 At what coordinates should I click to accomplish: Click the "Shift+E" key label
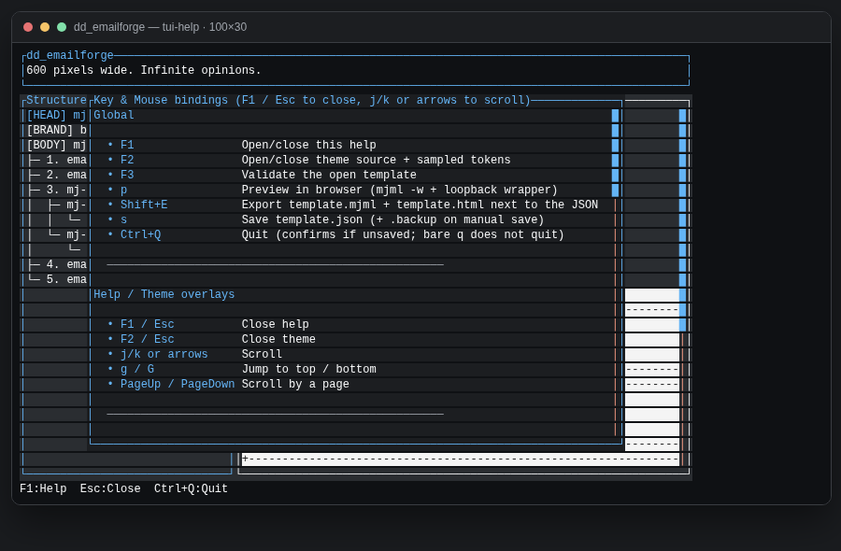pos(144,205)
